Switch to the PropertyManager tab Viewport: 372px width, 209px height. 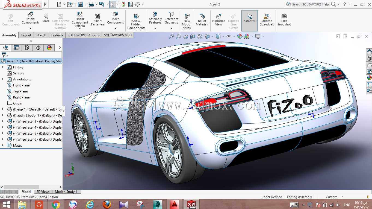click(x=16, y=48)
